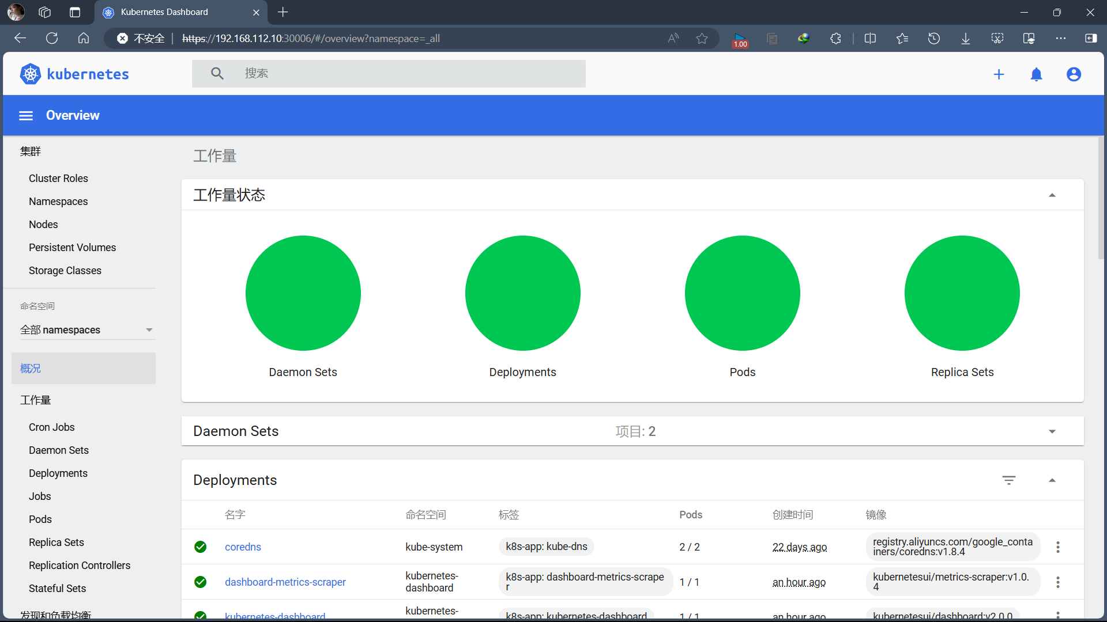The width and height of the screenshot is (1107, 622).
Task: Click the Pods status circle
Action: tap(742, 293)
